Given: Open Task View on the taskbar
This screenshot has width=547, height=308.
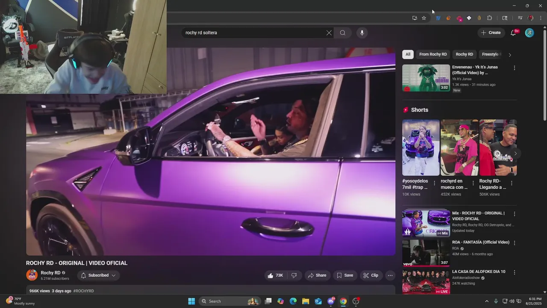Looking at the screenshot, I should [268, 301].
